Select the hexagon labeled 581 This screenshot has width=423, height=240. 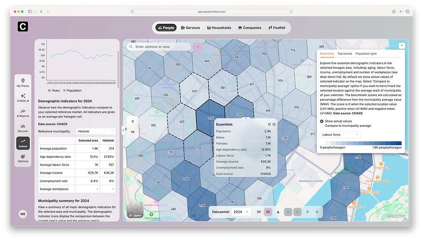[x=223, y=87]
